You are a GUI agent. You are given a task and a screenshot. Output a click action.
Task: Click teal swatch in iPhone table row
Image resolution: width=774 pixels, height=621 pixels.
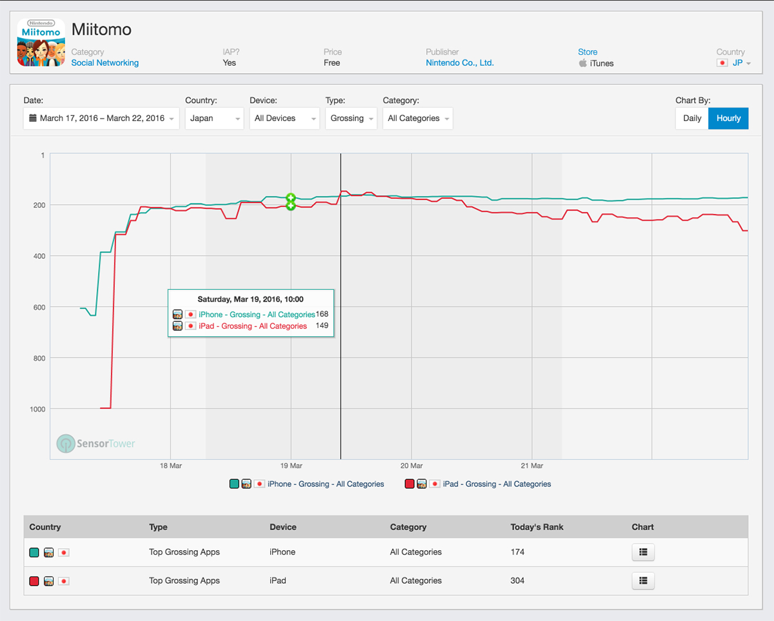pos(34,553)
